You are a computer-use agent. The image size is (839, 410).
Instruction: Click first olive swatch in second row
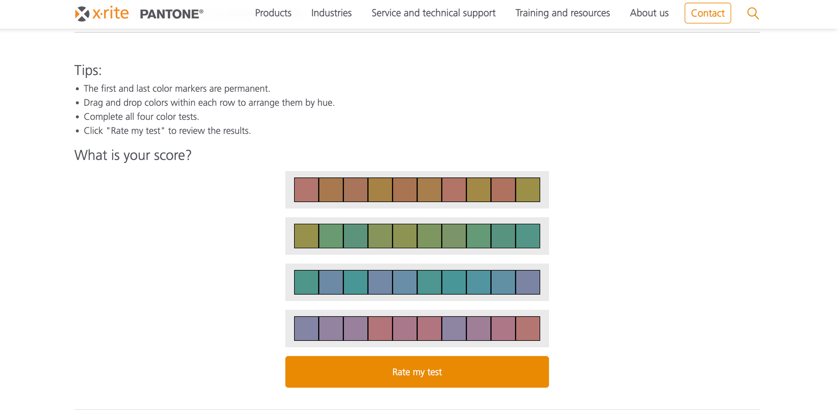coord(306,236)
